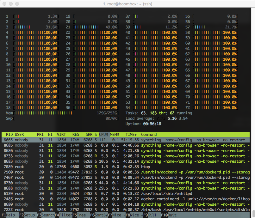This screenshot has height=218, width=255.
Task: Open F2 Setup in bottom bar
Action: pyautogui.click(x=27, y=215)
